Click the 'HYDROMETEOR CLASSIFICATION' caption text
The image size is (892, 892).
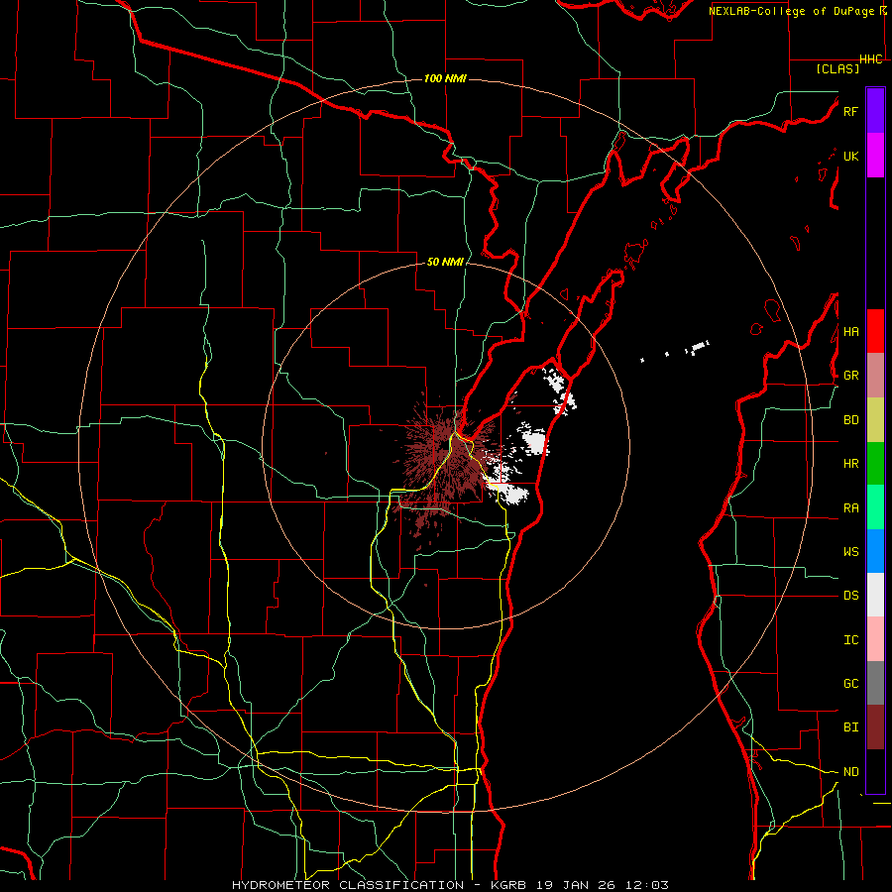tap(348, 885)
